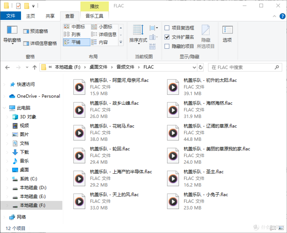Open address bar history dropdown
This screenshot has width=287, height=233.
point(194,67)
